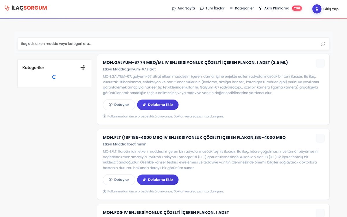Viewport: 347px width, 217px height.
Task: Add MON.GALYUM-67 with Dolabıma Ekle
Action: 158,105
